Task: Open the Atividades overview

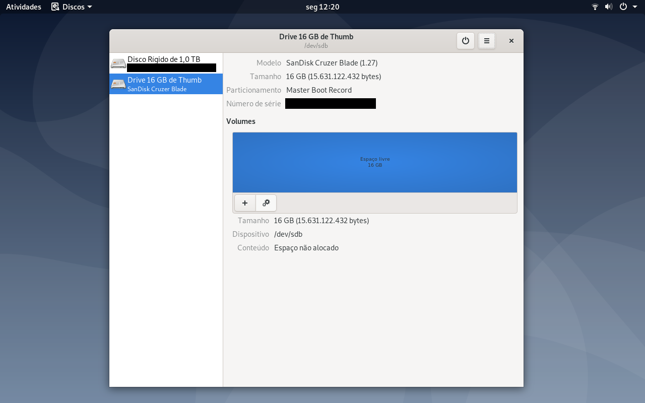Action: coord(24,7)
